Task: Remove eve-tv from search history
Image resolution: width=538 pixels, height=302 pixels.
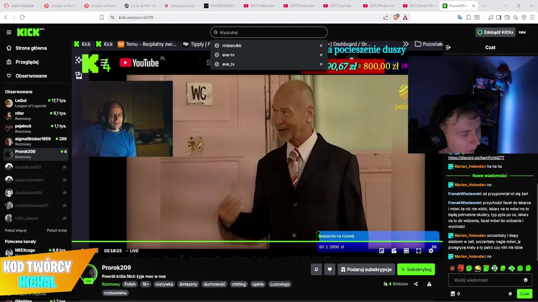Action: pos(321,55)
